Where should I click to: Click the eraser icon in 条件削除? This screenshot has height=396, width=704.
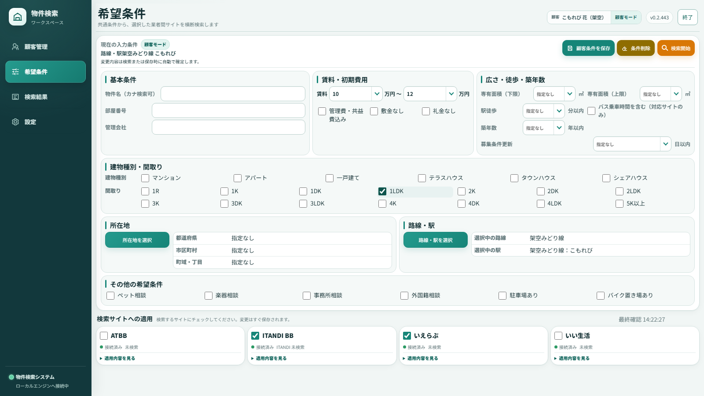point(624,48)
